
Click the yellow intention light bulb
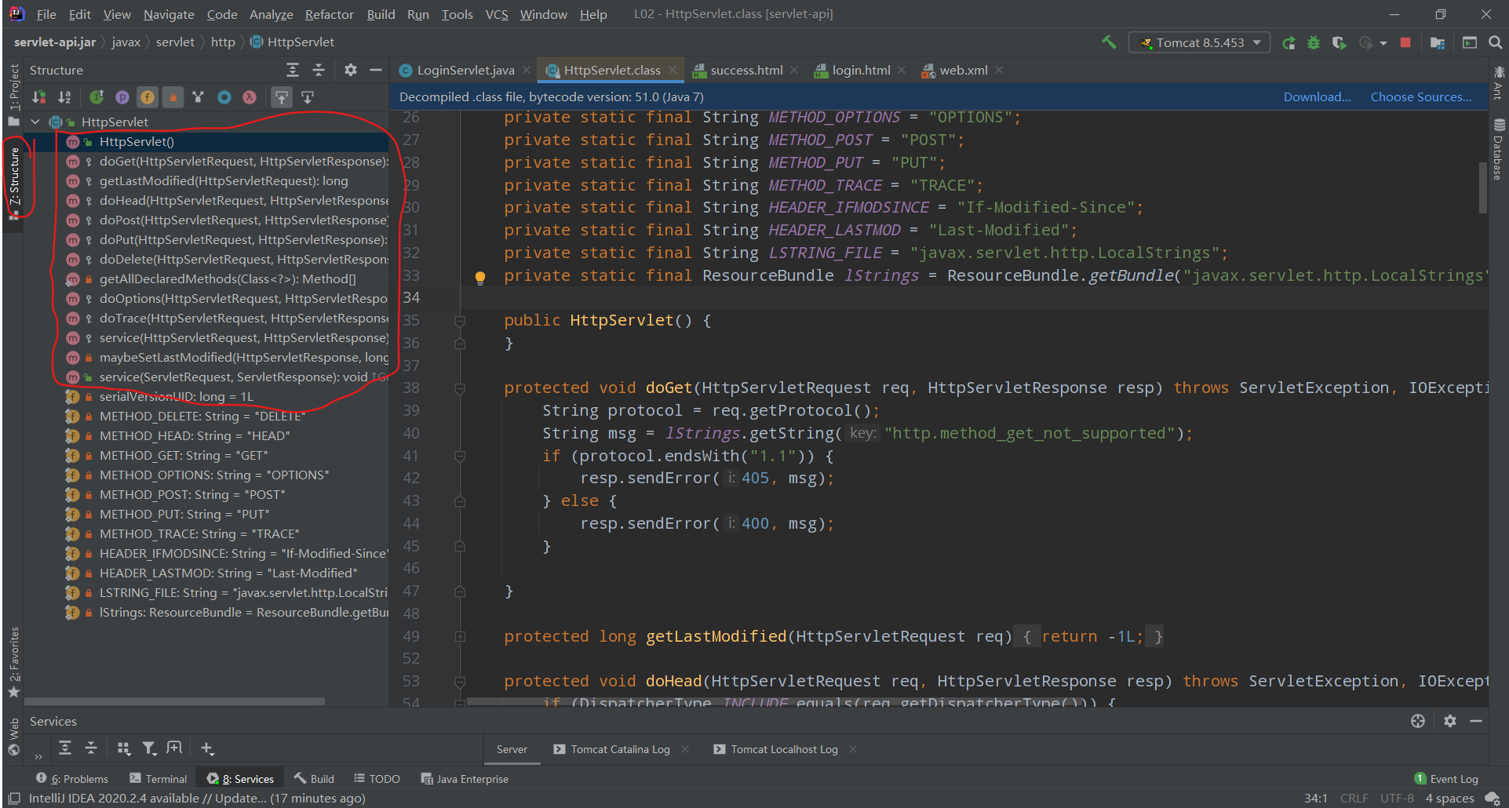pyautogui.click(x=480, y=277)
